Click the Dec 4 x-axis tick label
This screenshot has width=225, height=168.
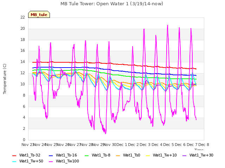click(x=157, y=145)
